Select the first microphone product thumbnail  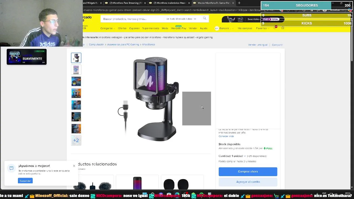[x=76, y=58]
